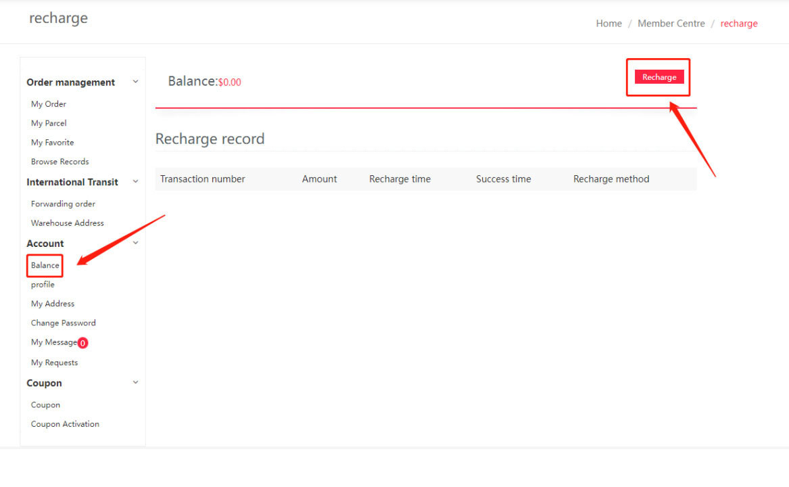Open My Requests page
This screenshot has height=487, width=789.
click(54, 363)
